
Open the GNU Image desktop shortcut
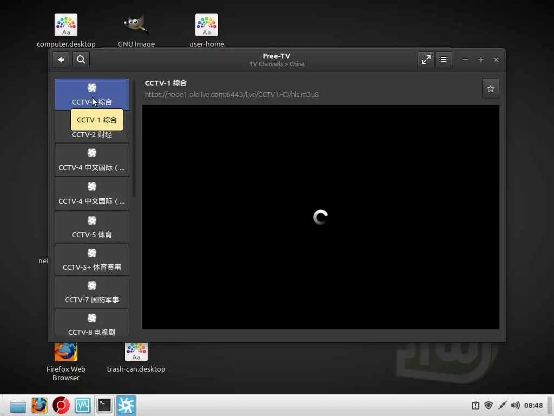[x=136, y=30]
